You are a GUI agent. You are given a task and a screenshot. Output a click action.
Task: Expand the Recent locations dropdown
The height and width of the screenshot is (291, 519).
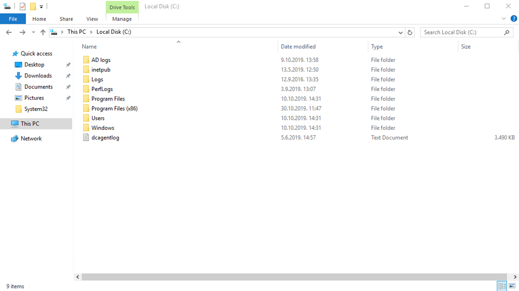pos(33,32)
